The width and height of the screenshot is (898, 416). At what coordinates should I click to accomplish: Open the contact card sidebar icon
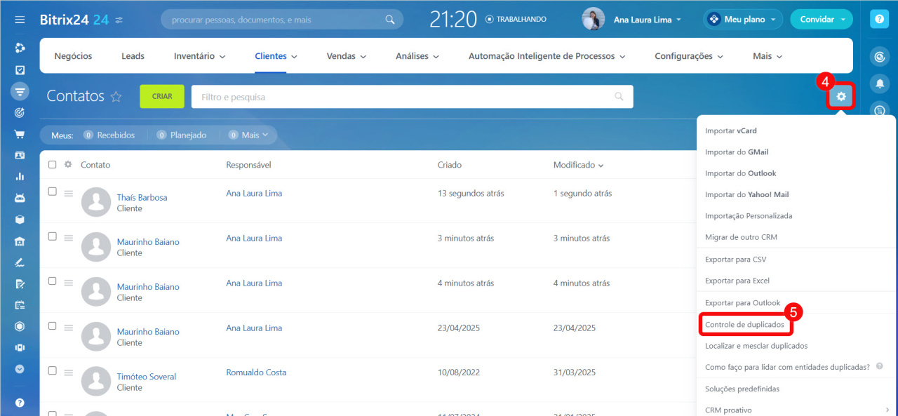pyautogui.click(x=20, y=155)
